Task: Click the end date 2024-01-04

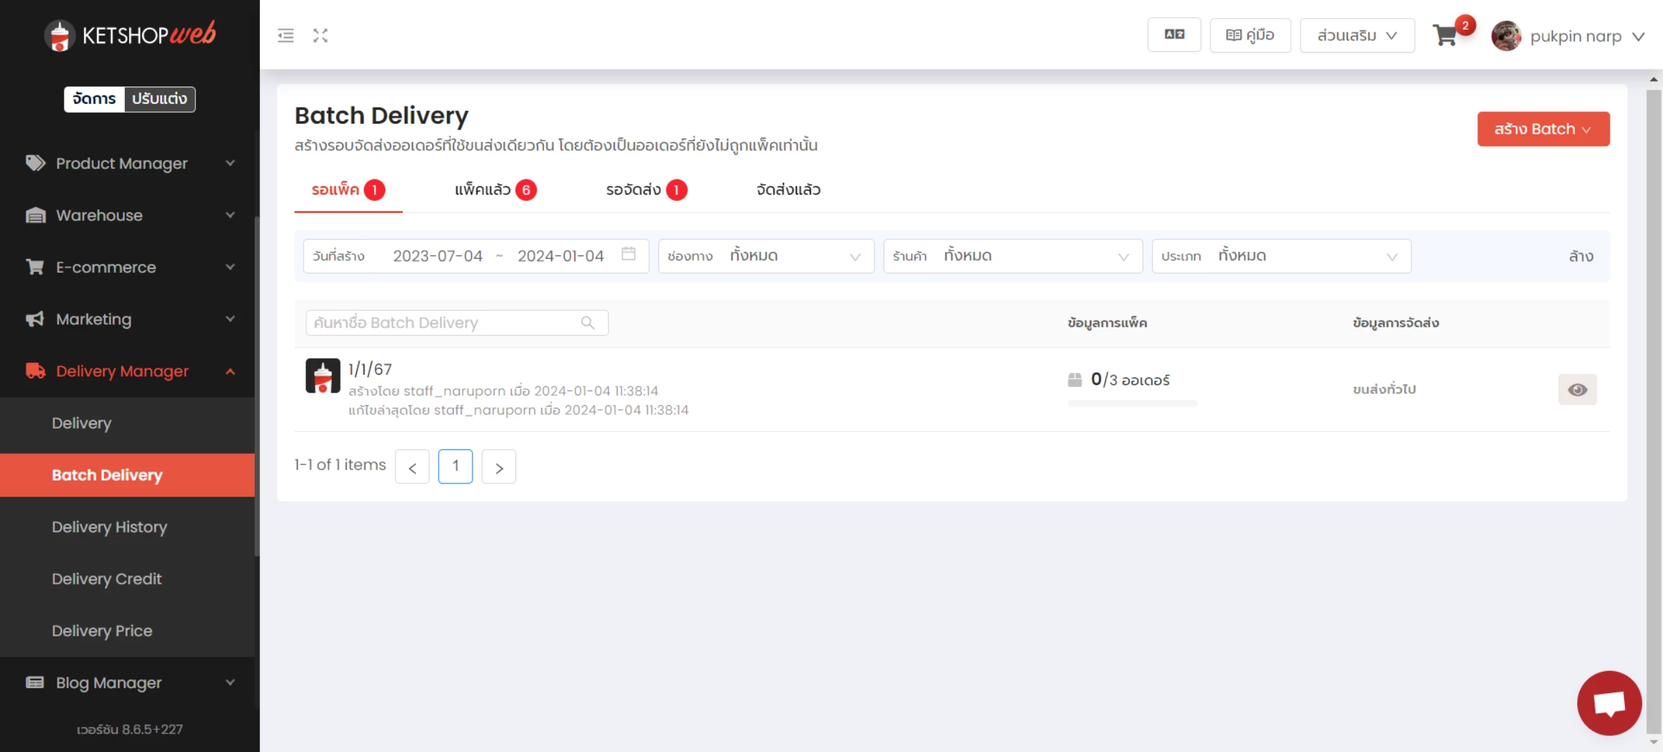Action: 561,256
